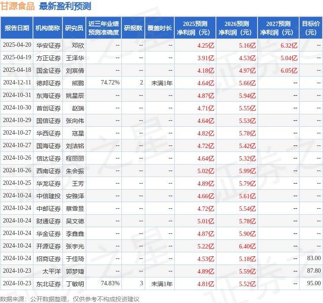Select the 东北证券 institution cell
The height and width of the screenshot is (303, 323).
49,284
